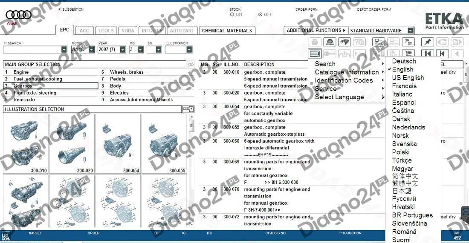Click the ETKA Parts Information logo
This screenshot has height=243, width=469.
[x=444, y=20]
